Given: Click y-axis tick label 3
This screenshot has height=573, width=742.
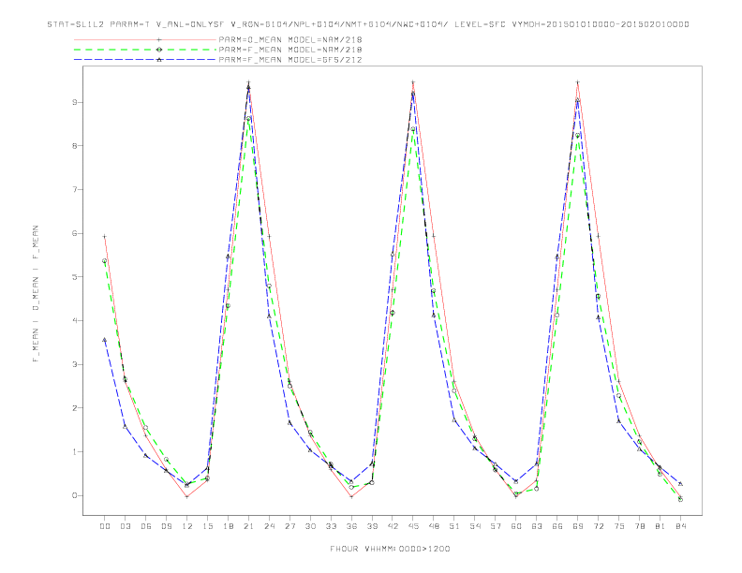Looking at the screenshot, I should coord(74,364).
